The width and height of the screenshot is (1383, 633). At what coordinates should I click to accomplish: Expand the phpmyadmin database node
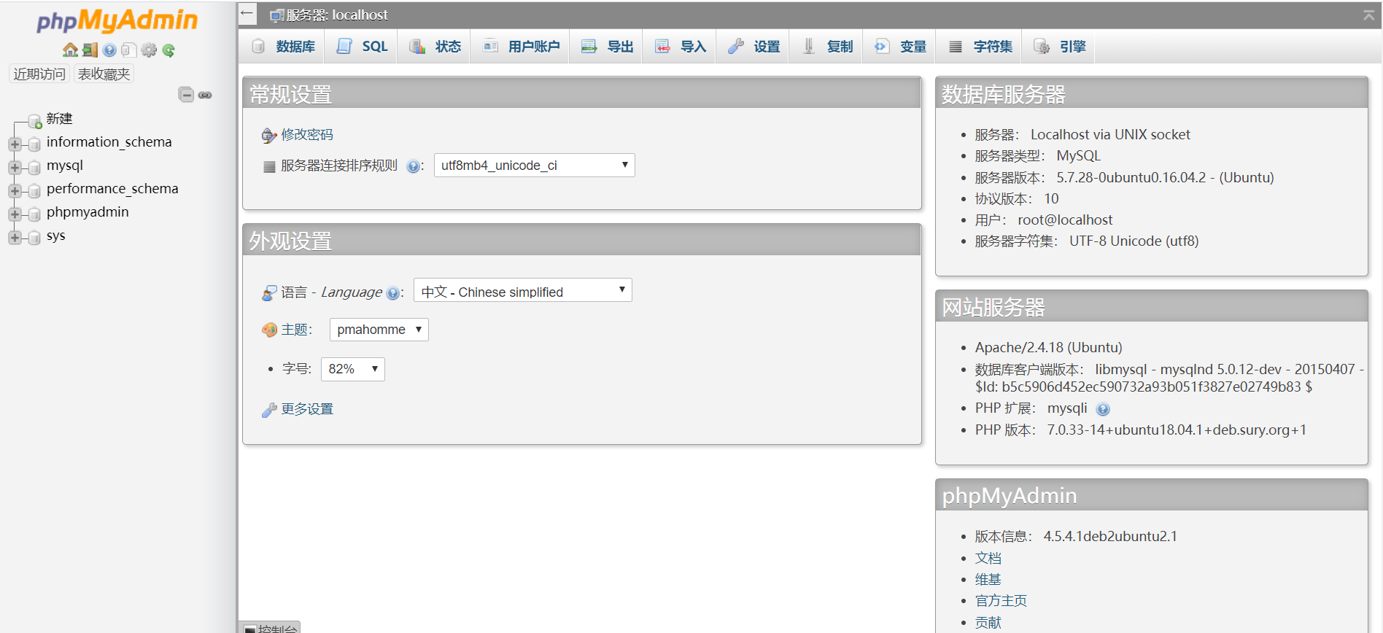coord(15,214)
